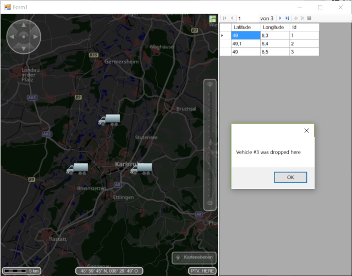Click the PTV, HERE copyright label

coord(202,271)
